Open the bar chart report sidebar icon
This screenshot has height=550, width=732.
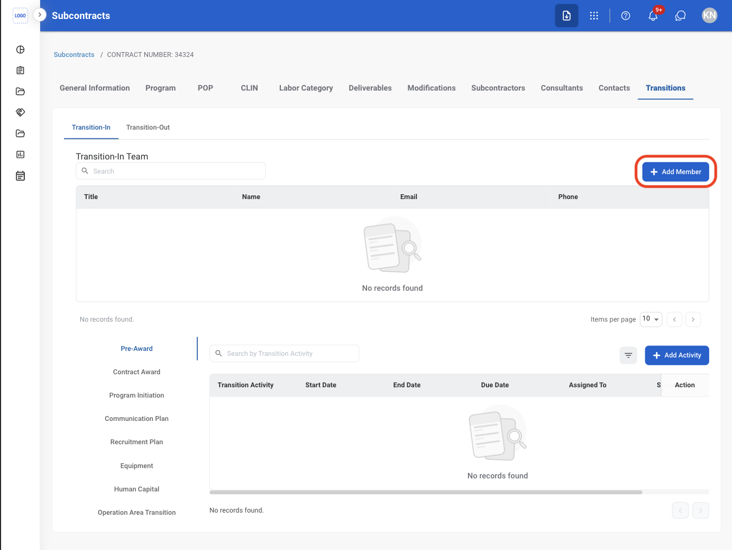[x=21, y=155]
